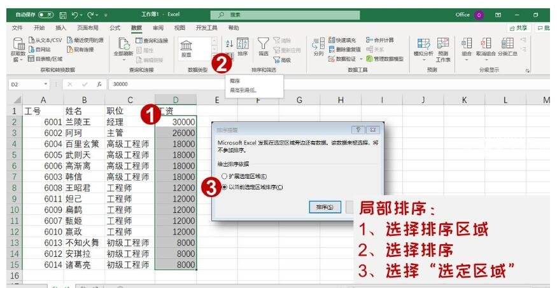Toggle the 自动保存 AutoSave switch
This screenshot has width=557, height=288.
(46, 15)
